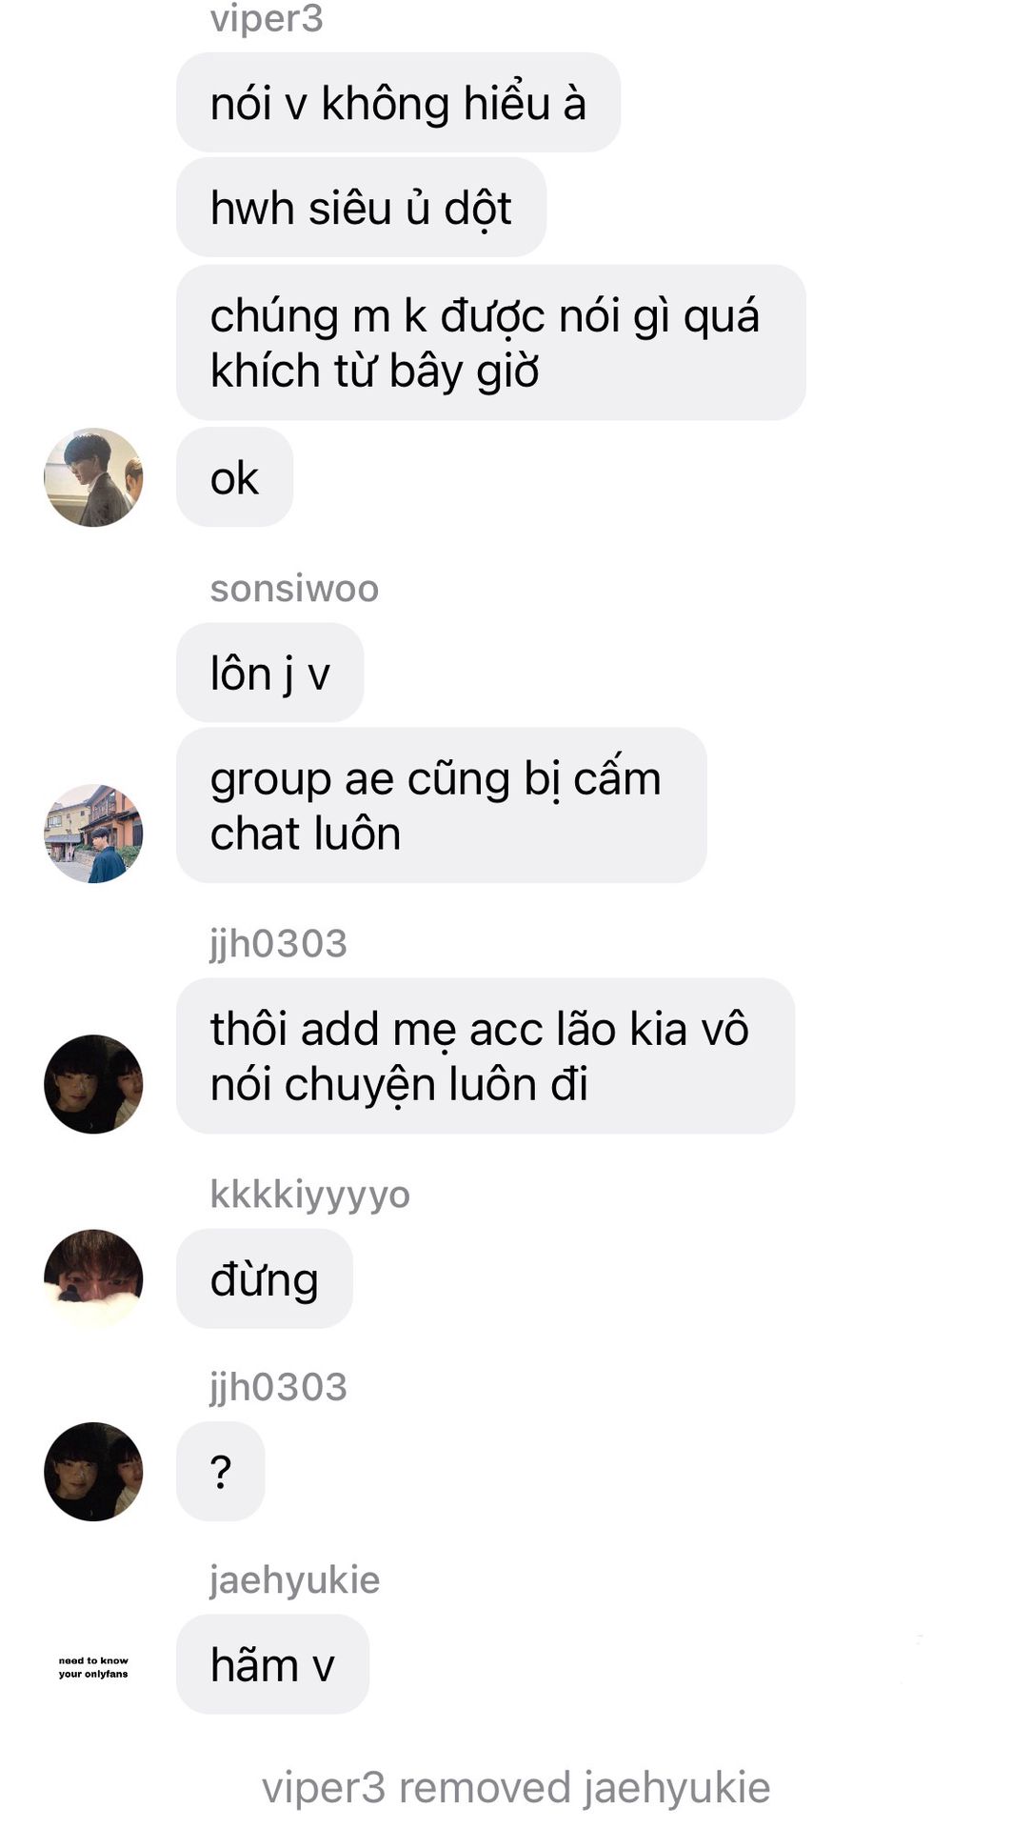The image size is (1032, 1829).
Task: Tap the "hãm v" message
Action: (x=272, y=1665)
